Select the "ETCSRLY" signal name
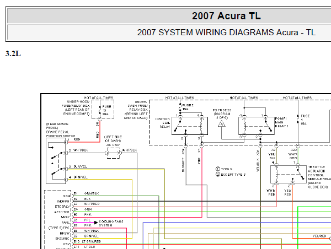The height and width of the screenshot is (249, 331). coord(62,207)
